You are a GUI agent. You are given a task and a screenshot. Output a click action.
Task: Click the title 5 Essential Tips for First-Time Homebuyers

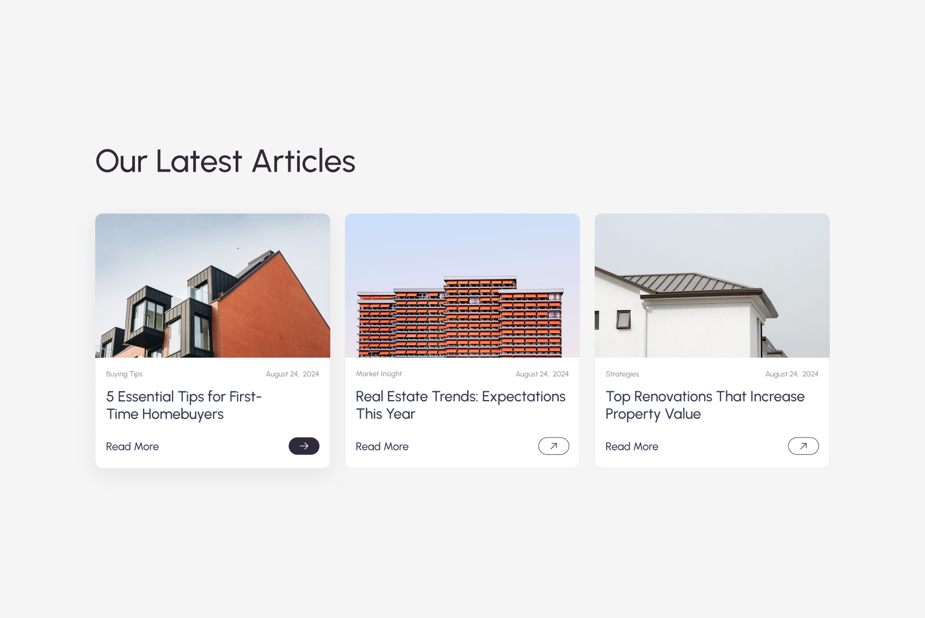(x=184, y=405)
